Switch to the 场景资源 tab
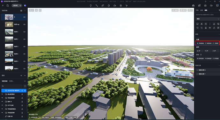 5,81
